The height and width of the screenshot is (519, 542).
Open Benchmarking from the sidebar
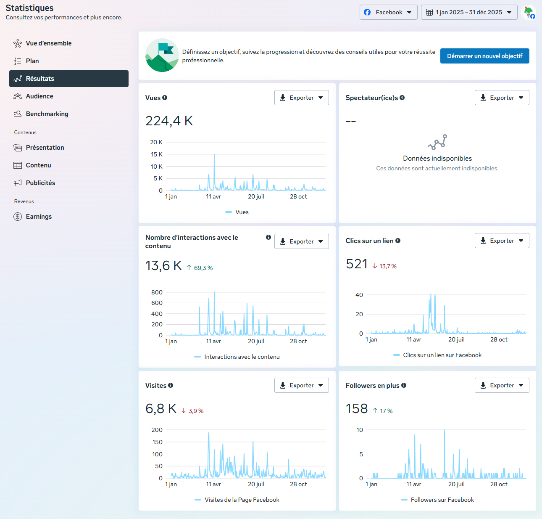[47, 114]
